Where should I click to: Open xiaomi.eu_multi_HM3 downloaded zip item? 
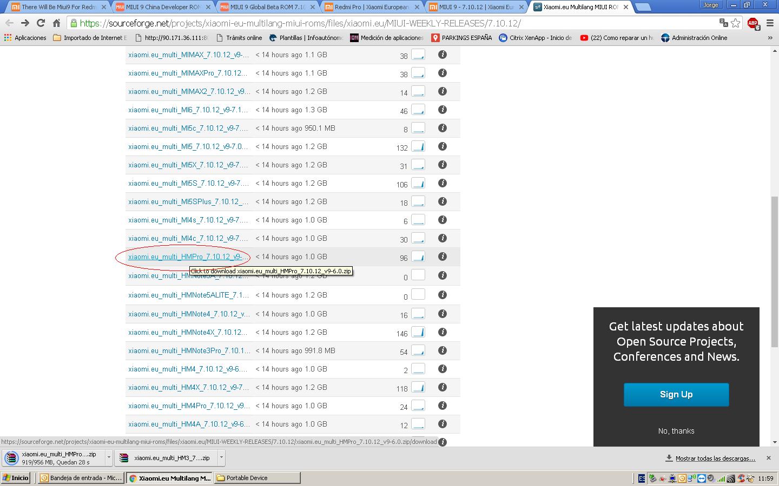click(166, 457)
